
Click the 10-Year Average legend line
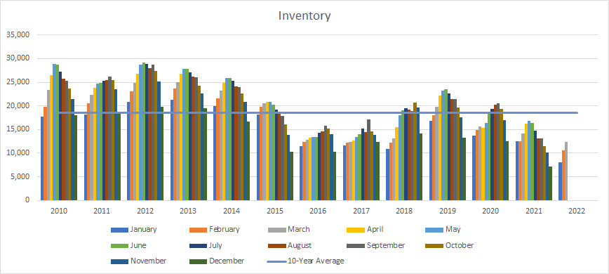(x=277, y=261)
